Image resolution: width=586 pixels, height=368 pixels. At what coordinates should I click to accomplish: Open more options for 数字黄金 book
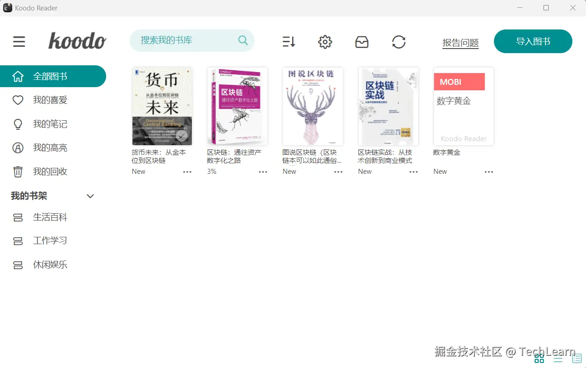[488, 172]
